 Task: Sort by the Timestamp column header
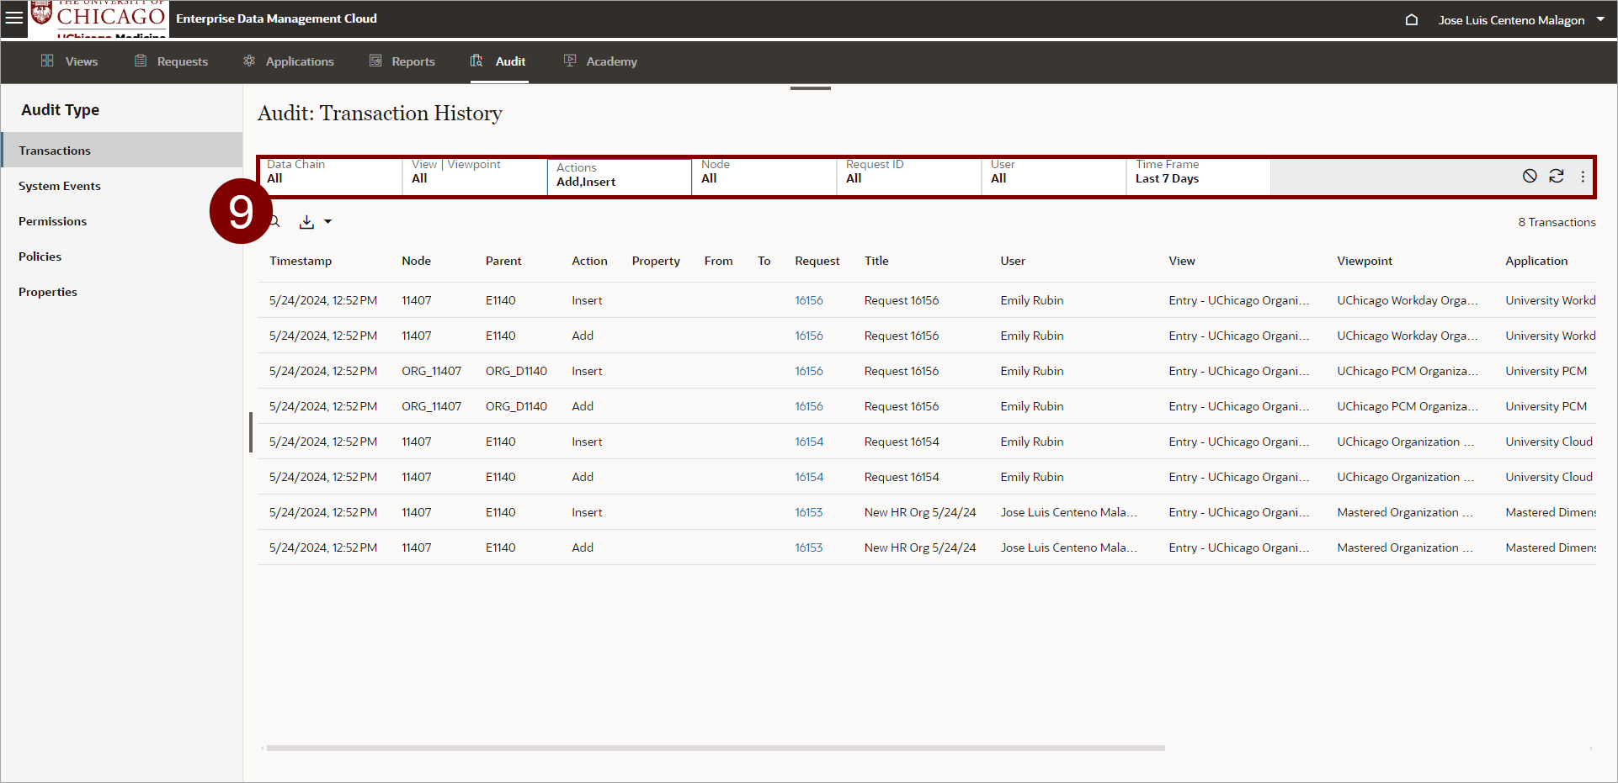(301, 261)
